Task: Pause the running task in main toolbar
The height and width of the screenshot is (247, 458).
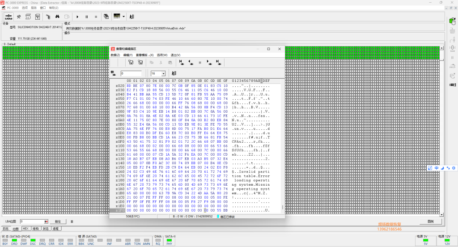Action: (87, 17)
